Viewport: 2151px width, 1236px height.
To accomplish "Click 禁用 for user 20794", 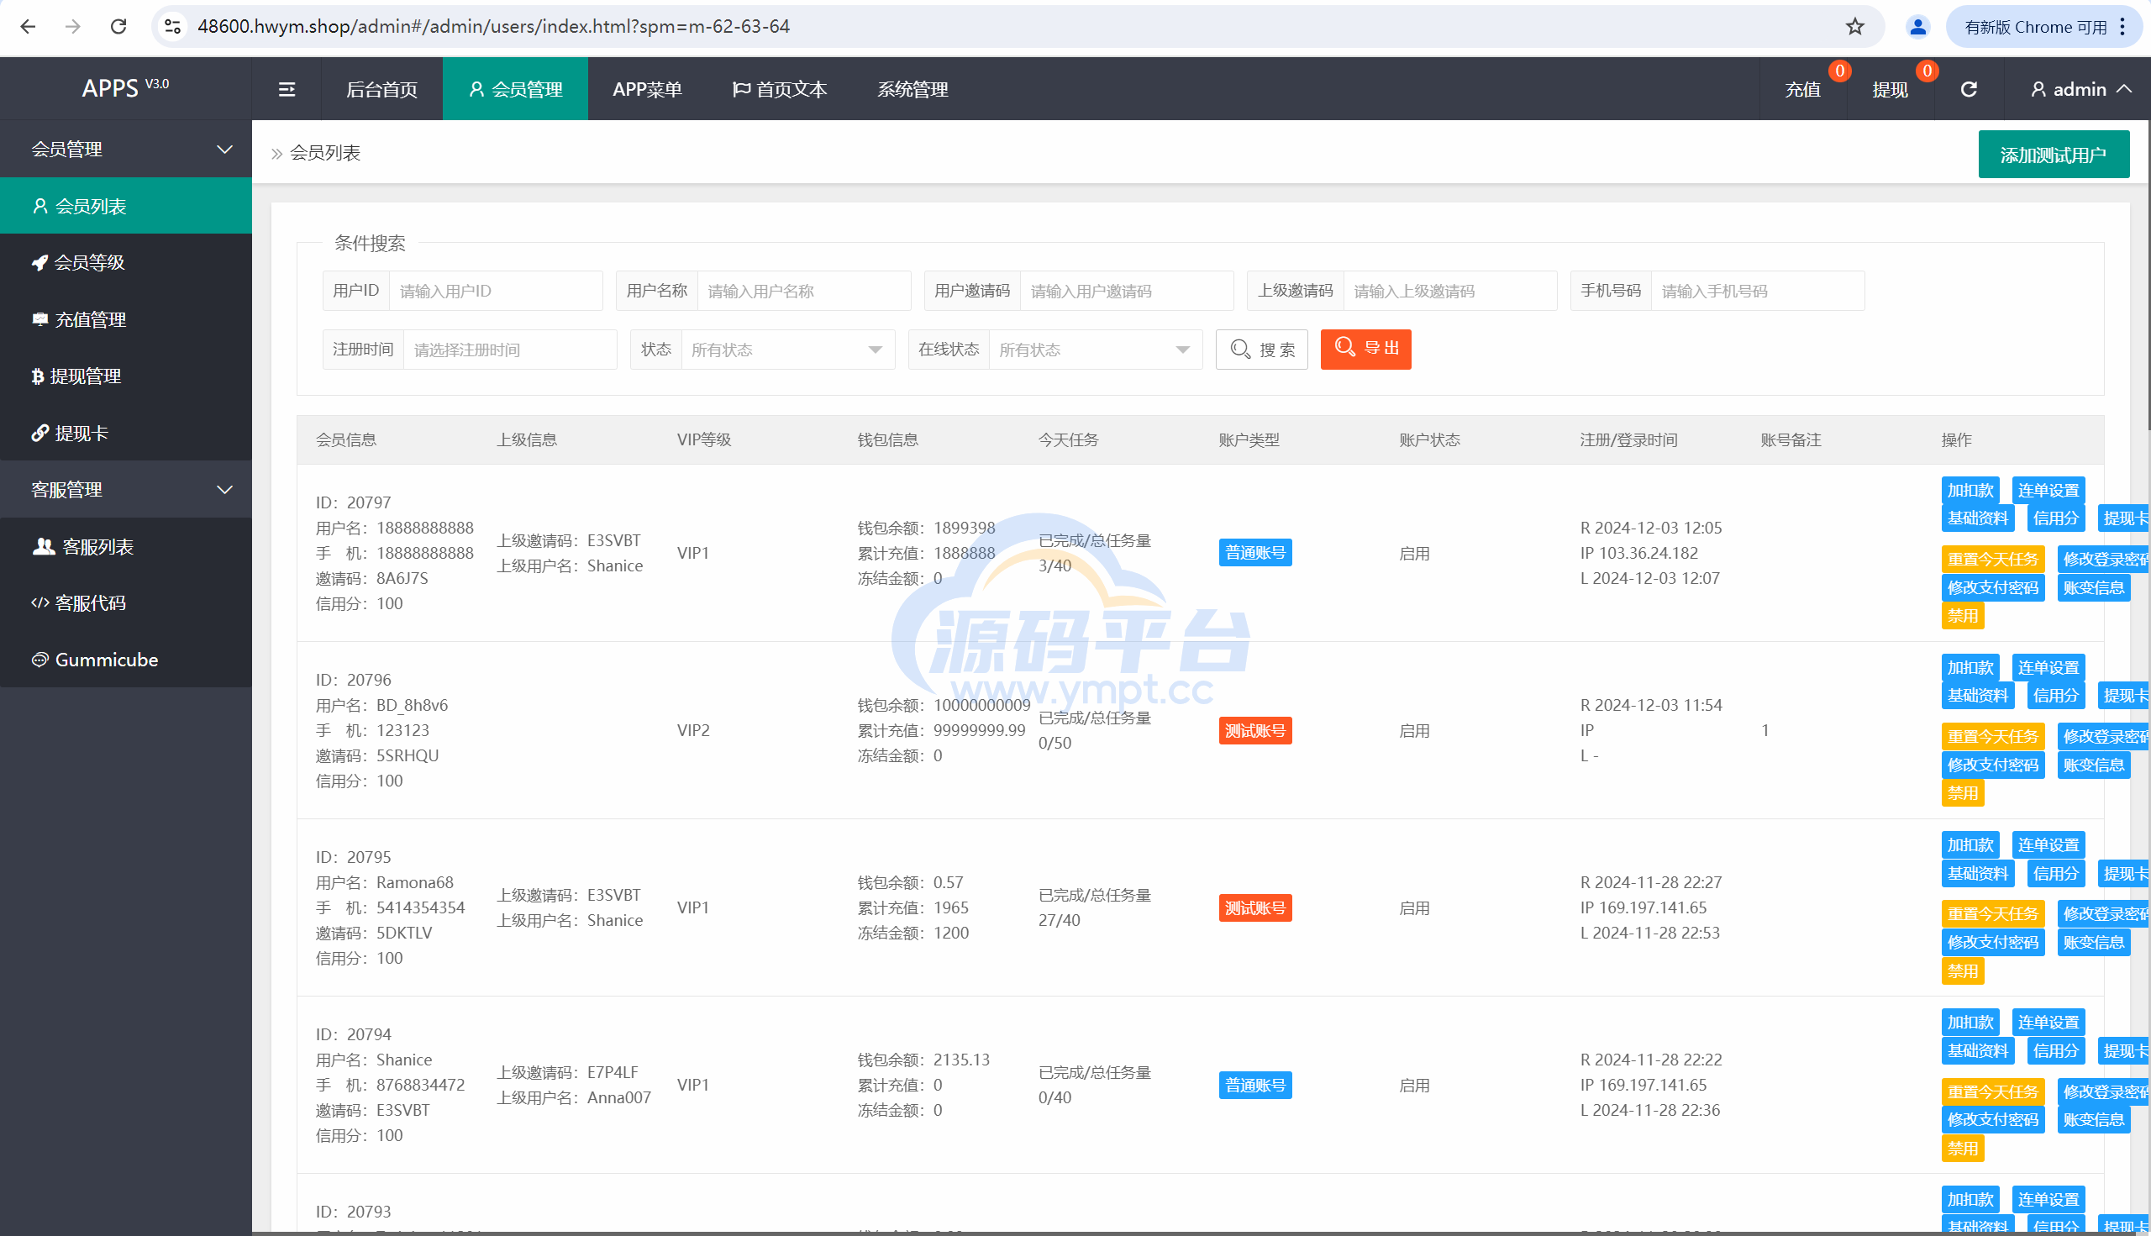I will (1962, 1149).
